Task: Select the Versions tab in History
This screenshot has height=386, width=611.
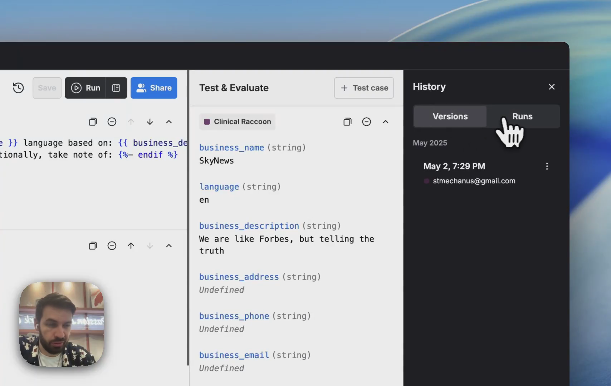Action: point(450,116)
